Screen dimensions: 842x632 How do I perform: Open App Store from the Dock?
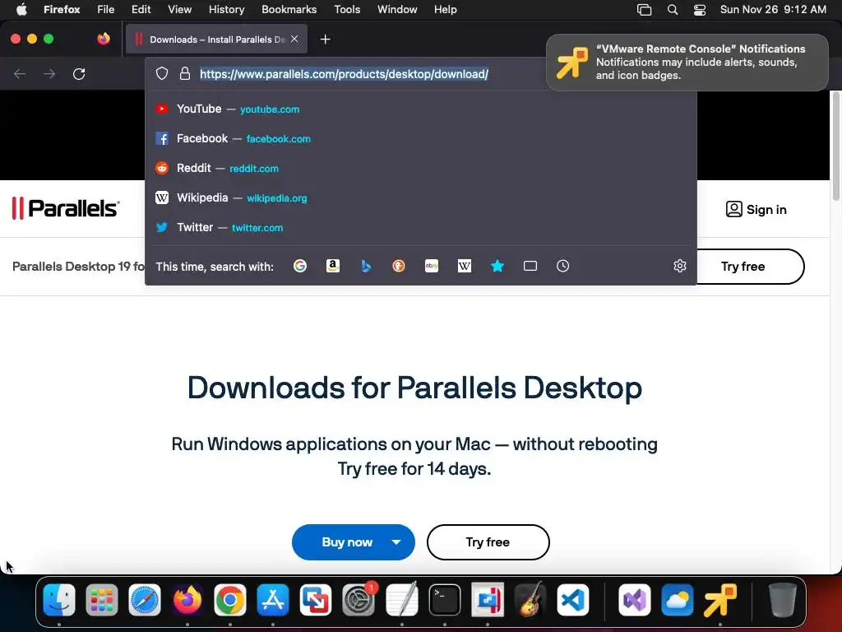point(273,600)
